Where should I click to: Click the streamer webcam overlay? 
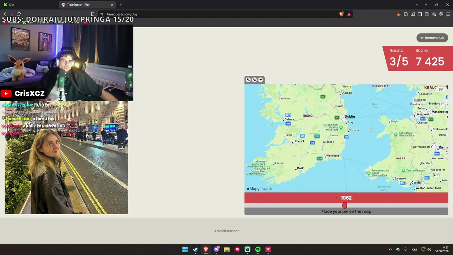[x=67, y=63]
